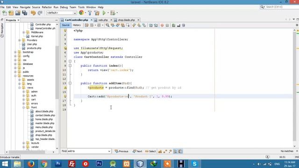The image size is (299, 168).
Task: Toggle Highlight Search icon in editor toolbar
Action: pyautogui.click(x=123, y=25)
